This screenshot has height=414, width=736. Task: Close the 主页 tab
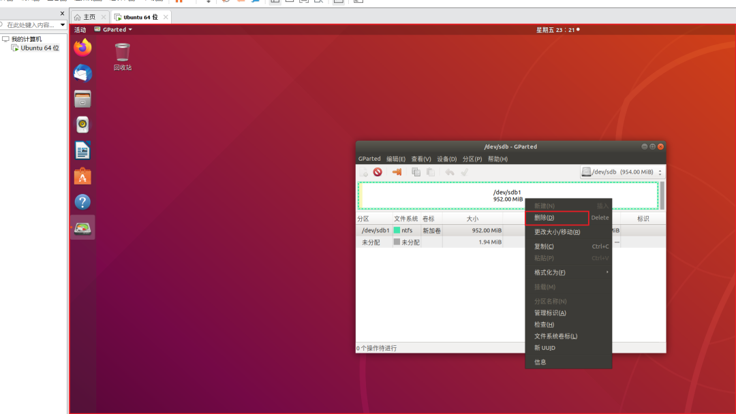tap(104, 17)
